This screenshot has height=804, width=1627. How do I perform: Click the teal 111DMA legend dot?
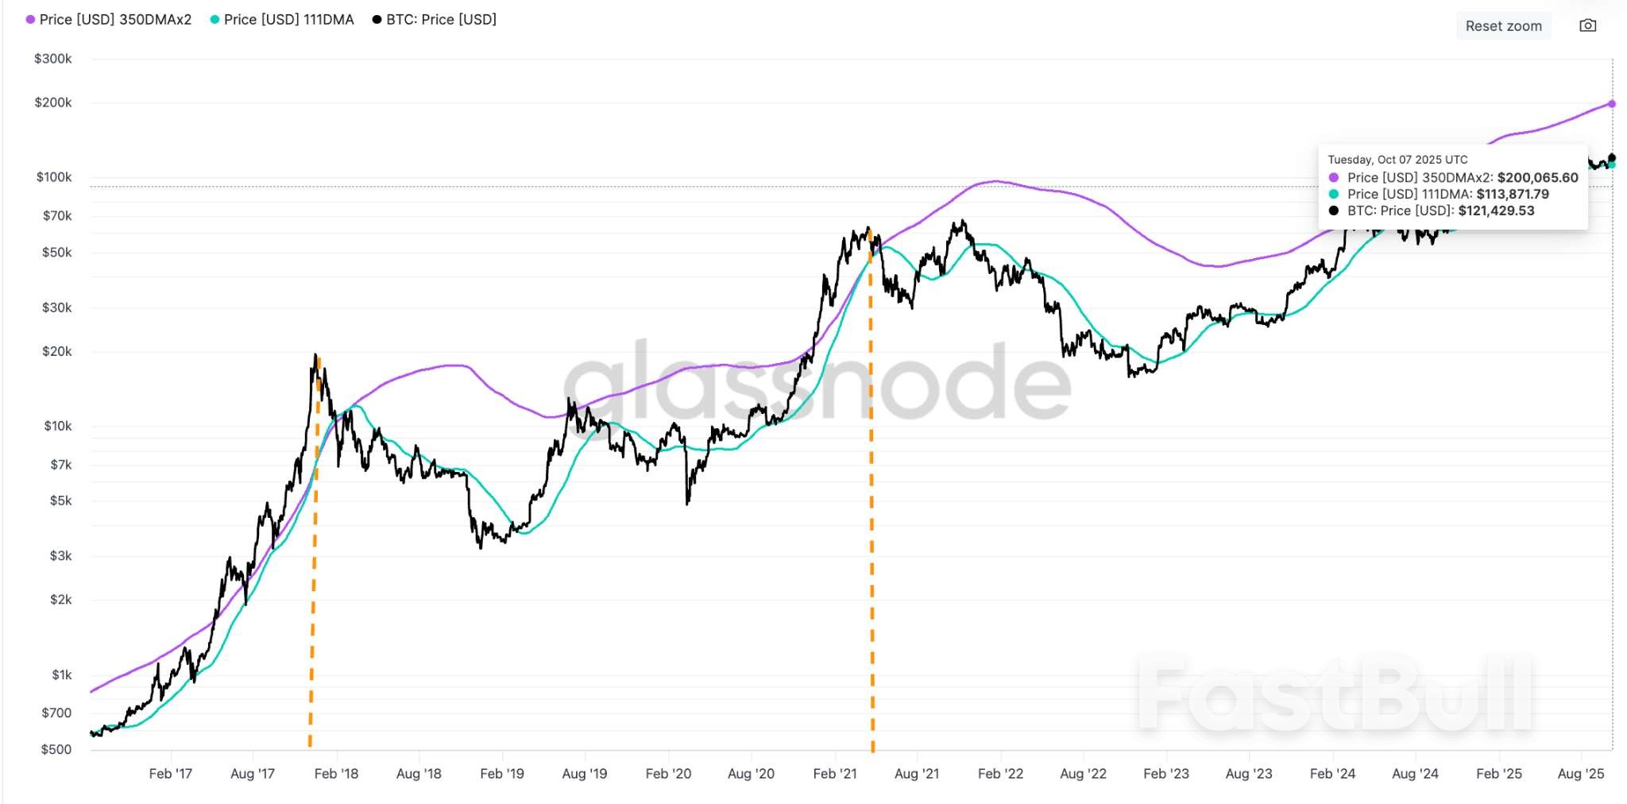coord(214,19)
